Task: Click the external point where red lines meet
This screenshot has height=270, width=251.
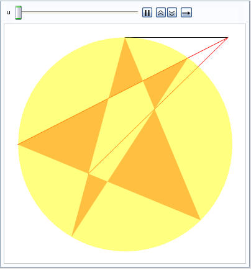Action: (227, 38)
